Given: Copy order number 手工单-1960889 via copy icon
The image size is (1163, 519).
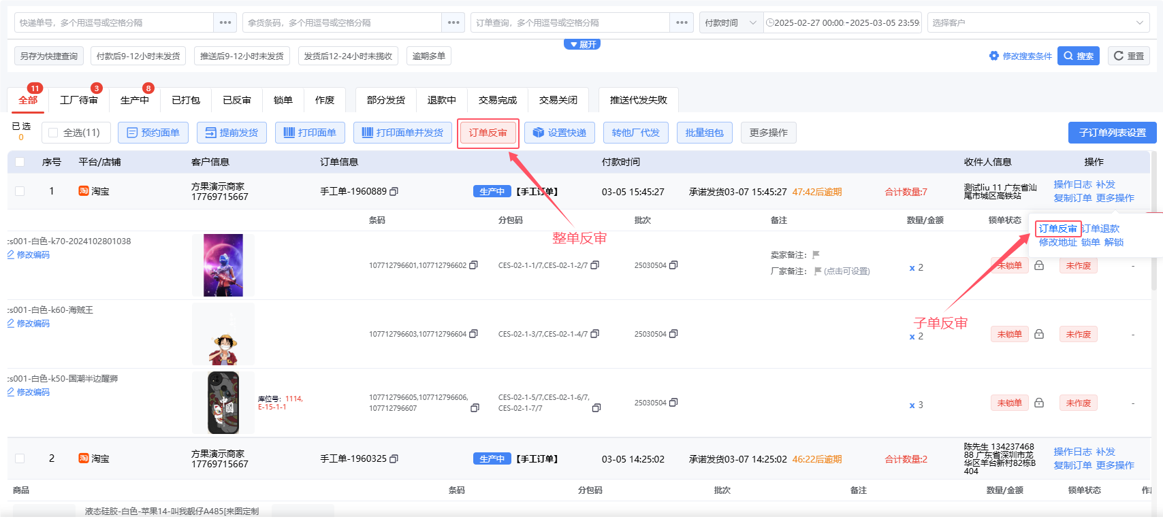Looking at the screenshot, I should 394,192.
